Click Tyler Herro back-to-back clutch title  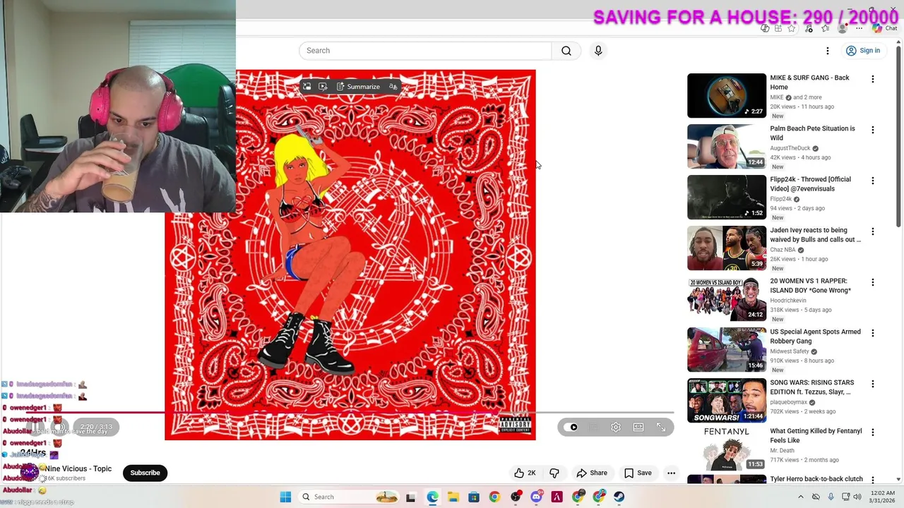pyautogui.click(x=816, y=479)
